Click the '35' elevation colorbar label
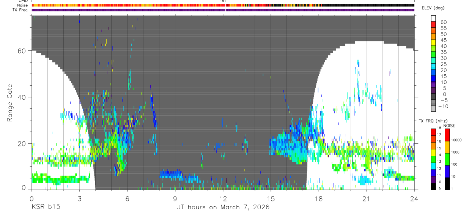 (443, 52)
